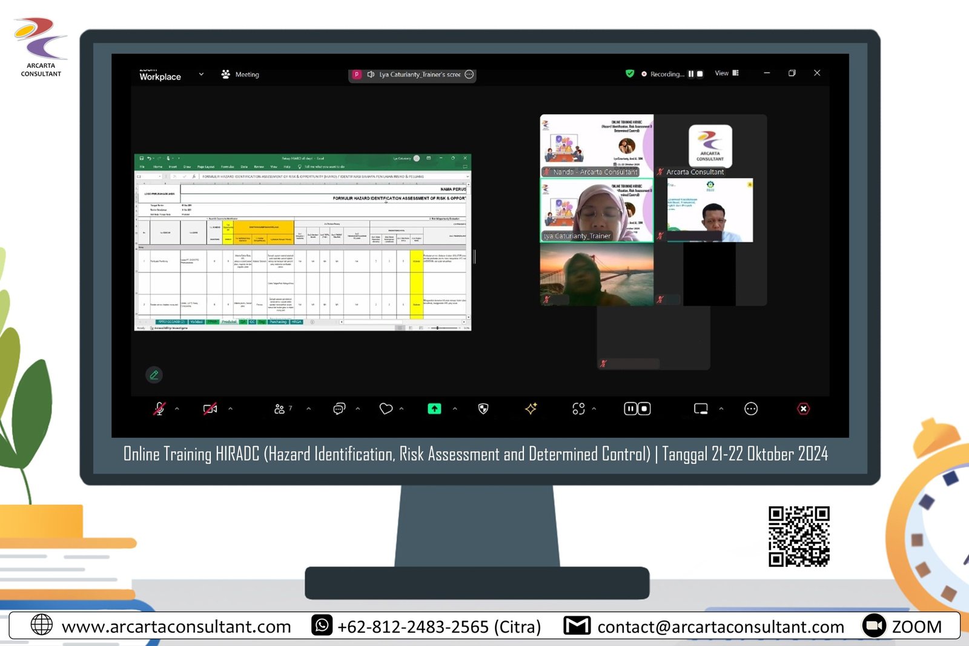Open the Apps icon in toolbar
Image resolution: width=969 pixels, height=646 pixels.
[x=578, y=409]
